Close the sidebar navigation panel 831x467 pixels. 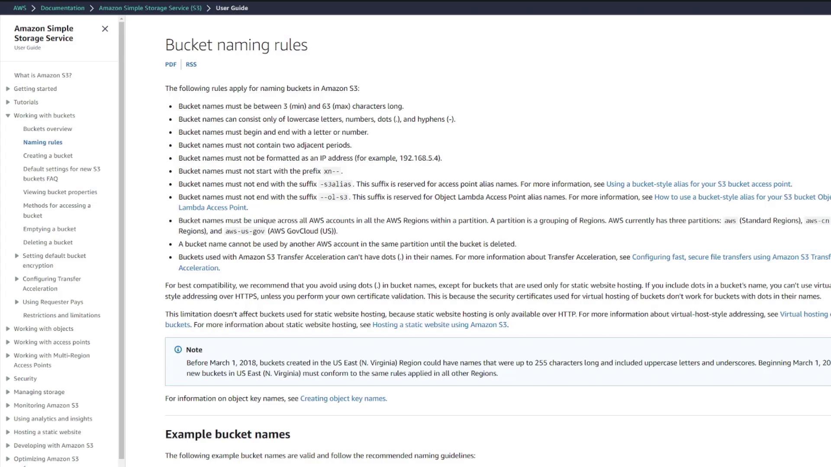105,29
